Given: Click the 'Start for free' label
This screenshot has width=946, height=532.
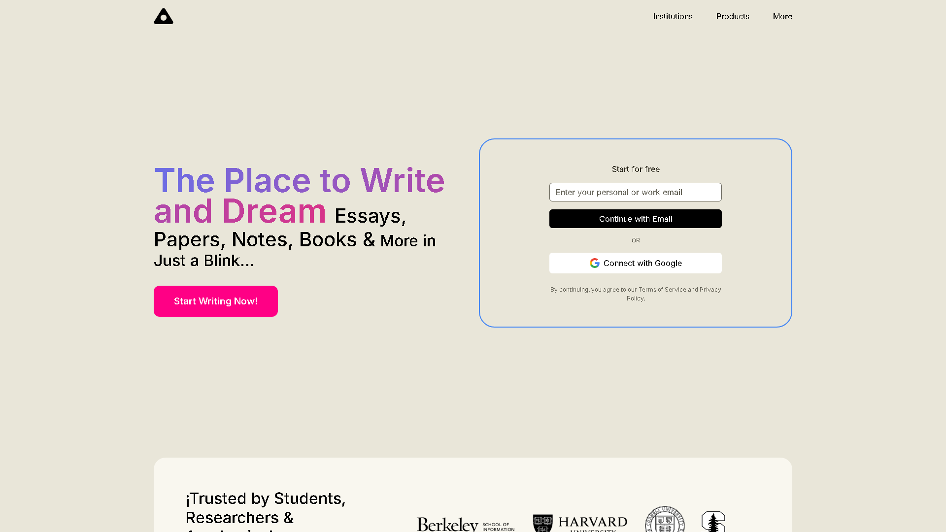Looking at the screenshot, I should click(x=636, y=169).
